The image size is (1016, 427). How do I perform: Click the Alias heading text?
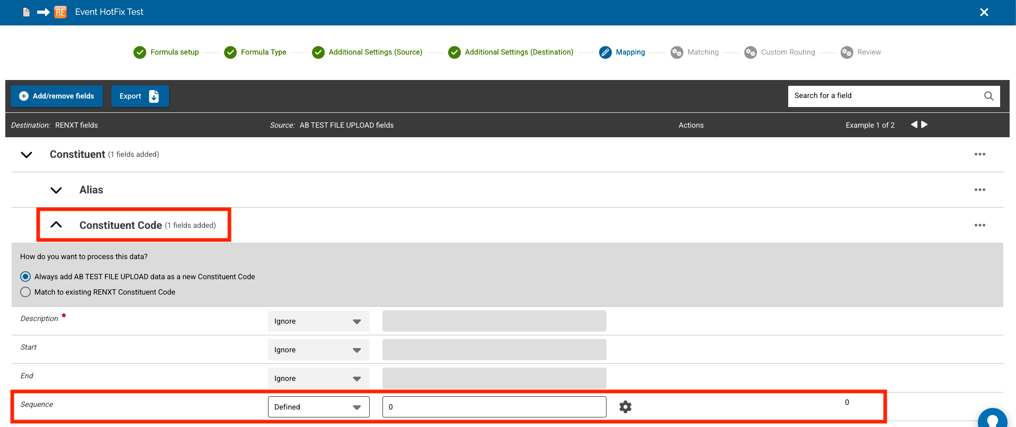(91, 190)
